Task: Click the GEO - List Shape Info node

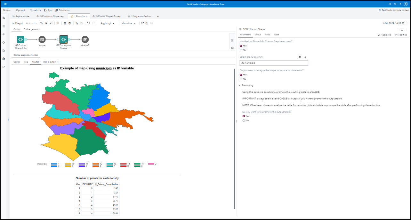Action: [x=20, y=40]
